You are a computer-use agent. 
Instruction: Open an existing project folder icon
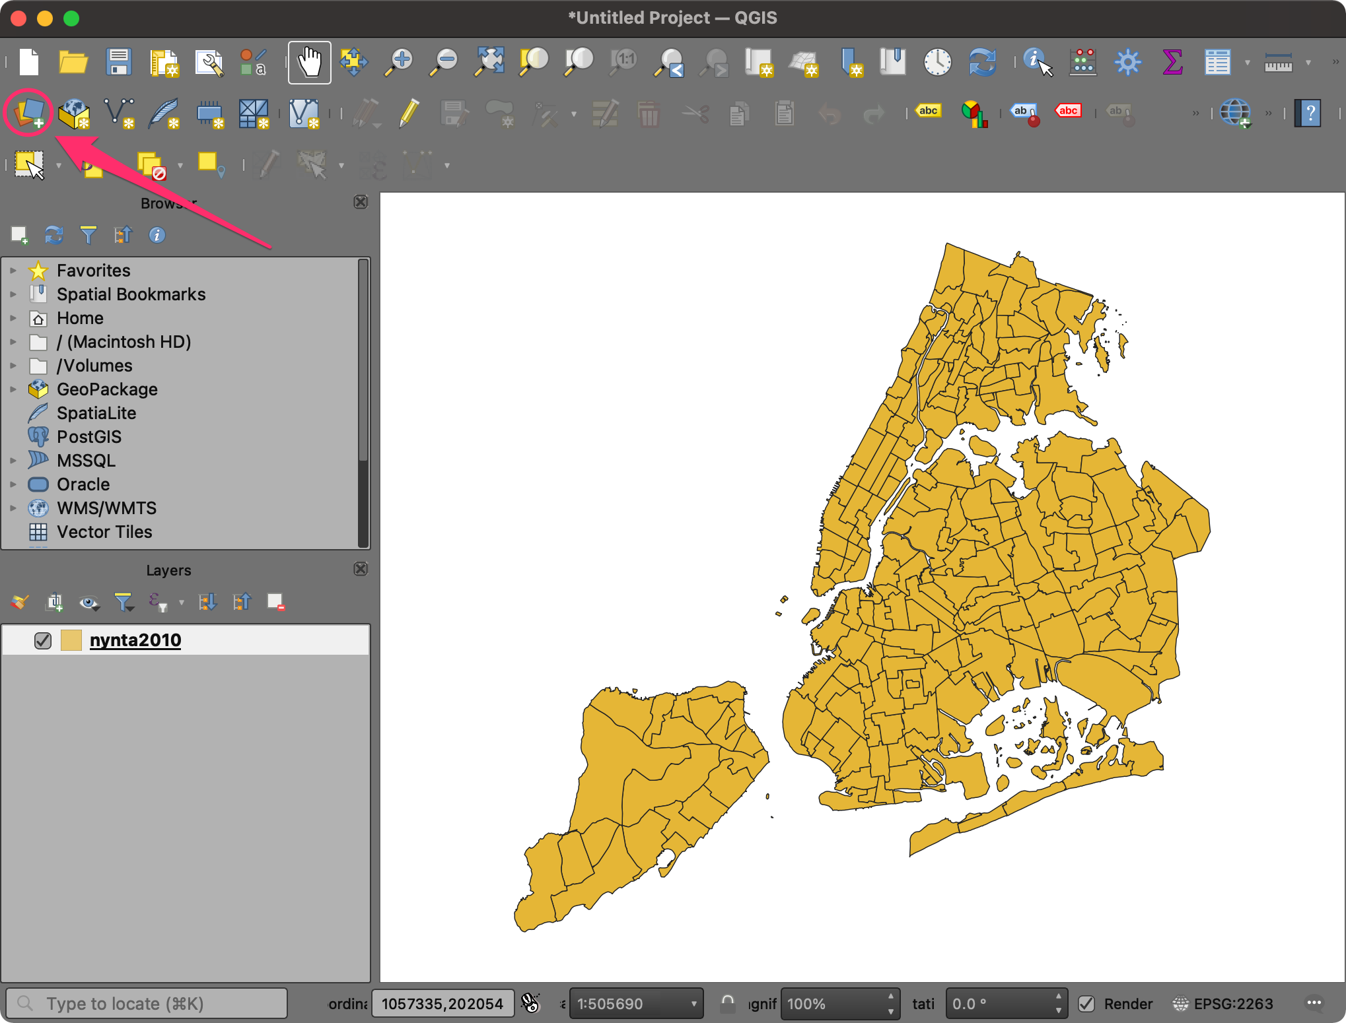73,63
